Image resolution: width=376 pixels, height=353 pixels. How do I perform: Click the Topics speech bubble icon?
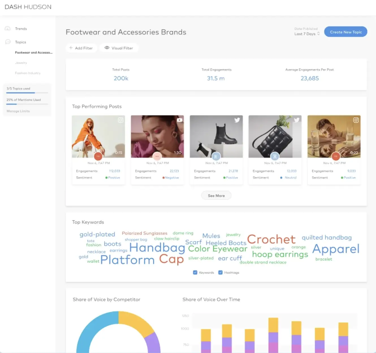[8, 42]
